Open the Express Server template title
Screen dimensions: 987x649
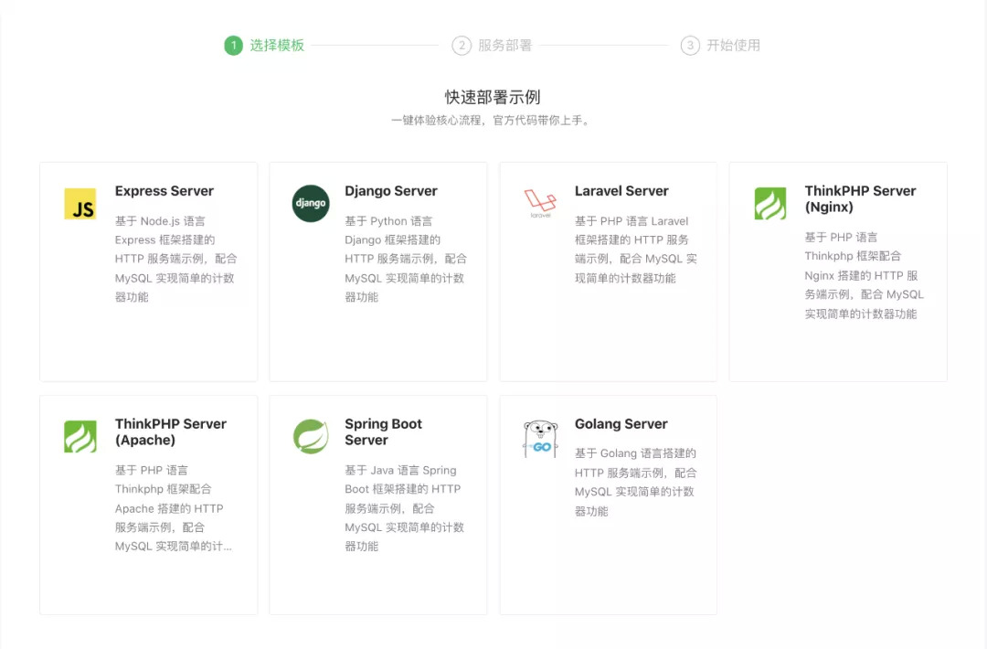click(164, 191)
